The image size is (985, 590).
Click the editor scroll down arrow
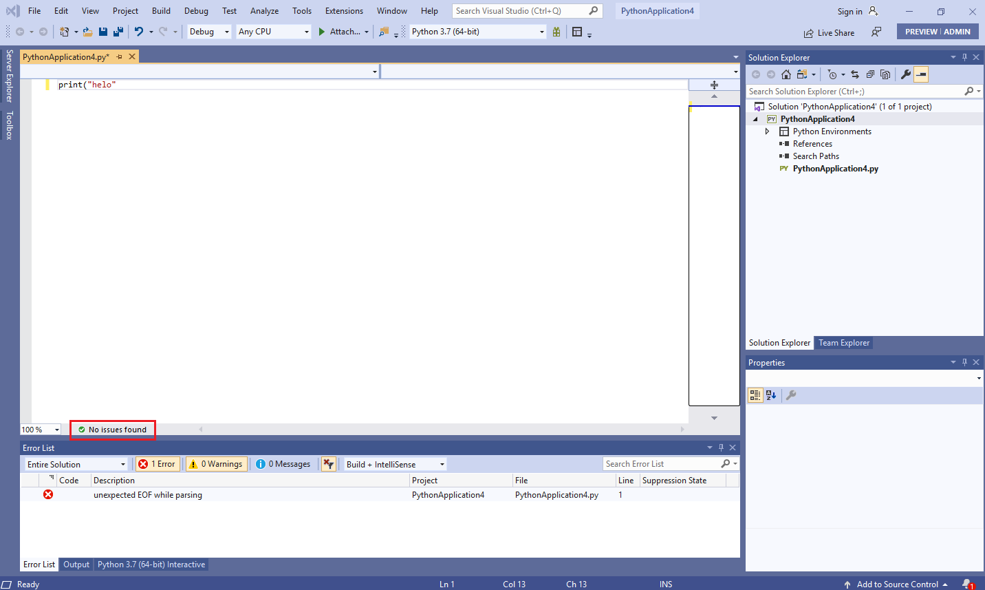tap(714, 418)
